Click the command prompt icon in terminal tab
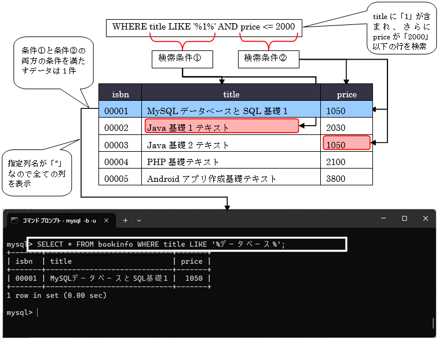This screenshot has height=340, width=439. 14,221
